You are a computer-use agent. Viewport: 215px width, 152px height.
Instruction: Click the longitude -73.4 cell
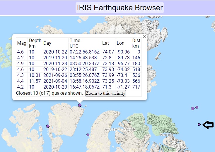(x=123, y=75)
